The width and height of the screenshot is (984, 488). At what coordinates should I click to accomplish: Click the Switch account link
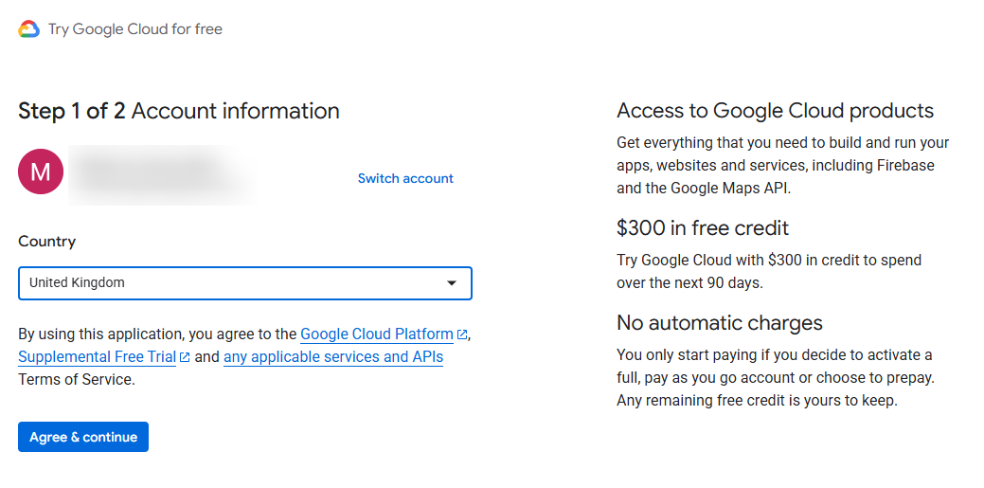pyautogui.click(x=405, y=178)
